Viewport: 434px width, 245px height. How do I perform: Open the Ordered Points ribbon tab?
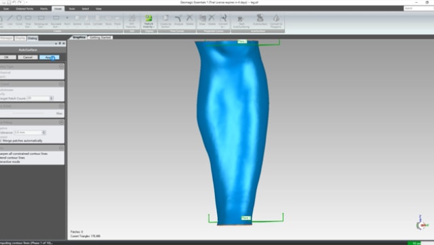pos(24,9)
